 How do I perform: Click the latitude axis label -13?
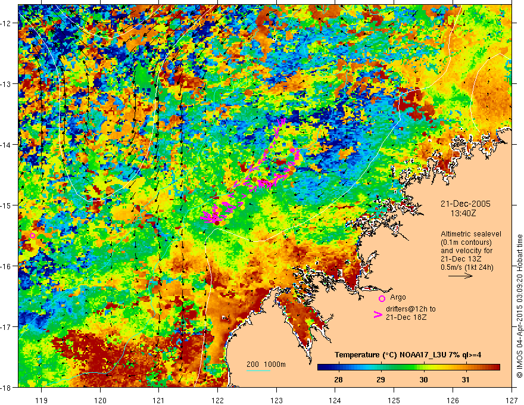(x=6, y=84)
